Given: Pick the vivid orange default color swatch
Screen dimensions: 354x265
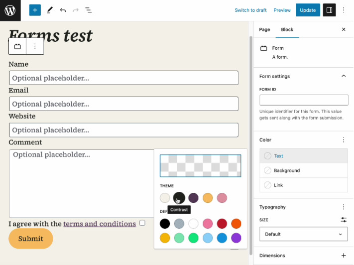Looking at the screenshot, I should click(236, 224).
